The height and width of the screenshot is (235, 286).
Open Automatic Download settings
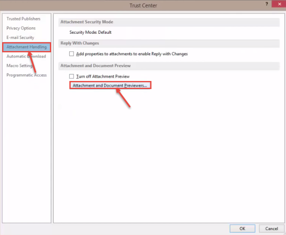pyautogui.click(x=26, y=57)
